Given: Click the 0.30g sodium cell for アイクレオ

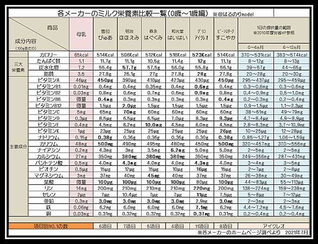Looking at the screenshot, I should [201, 137].
